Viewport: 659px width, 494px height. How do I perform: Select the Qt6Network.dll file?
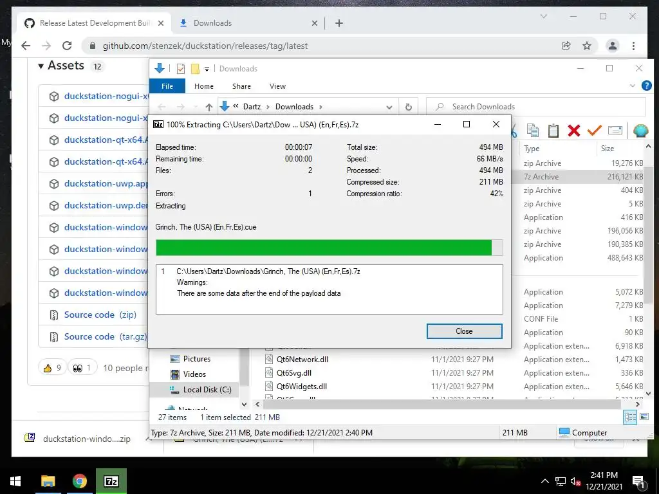tap(302, 359)
